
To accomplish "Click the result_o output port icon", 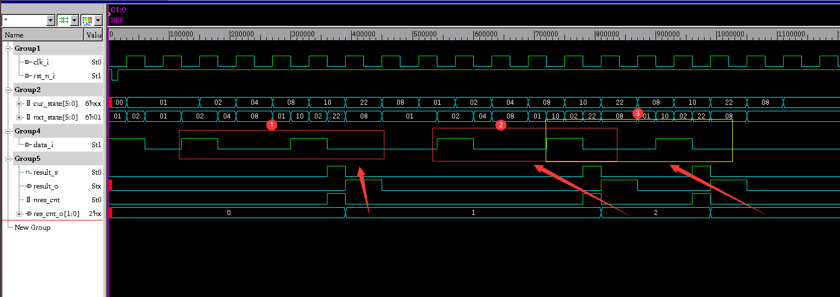I will click(28, 186).
